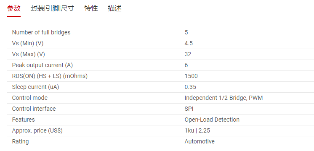Select the Control mode label
The width and height of the screenshot is (314, 151).
pyautogui.click(x=29, y=98)
